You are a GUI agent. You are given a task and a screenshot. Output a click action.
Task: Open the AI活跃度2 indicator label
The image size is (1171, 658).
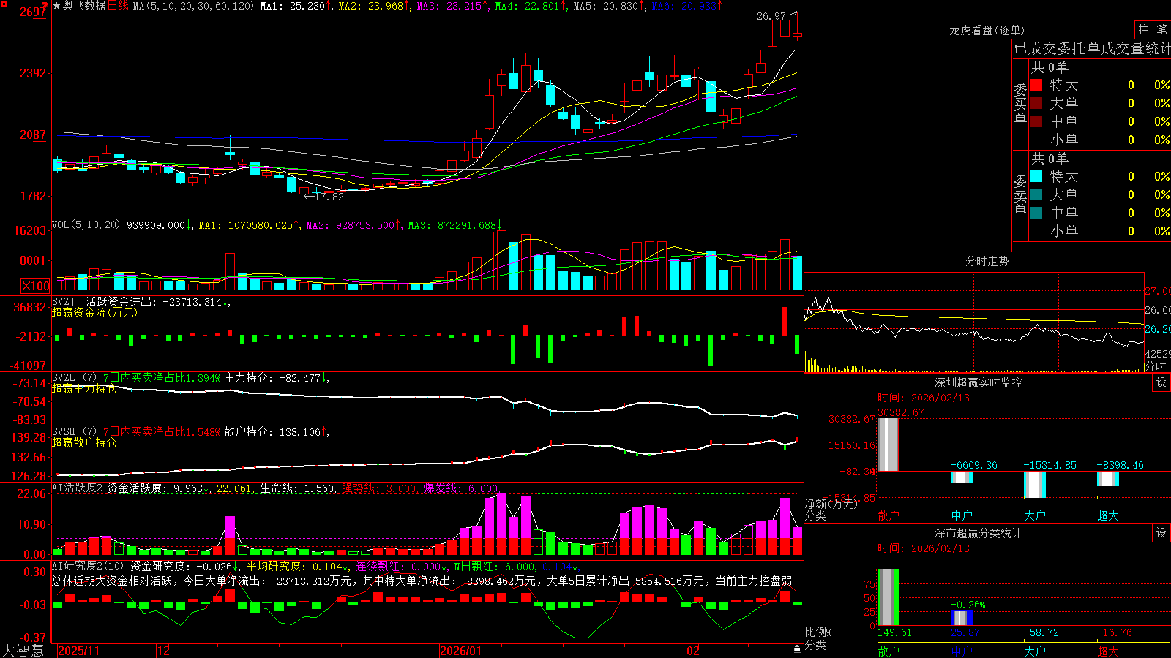pos(78,488)
